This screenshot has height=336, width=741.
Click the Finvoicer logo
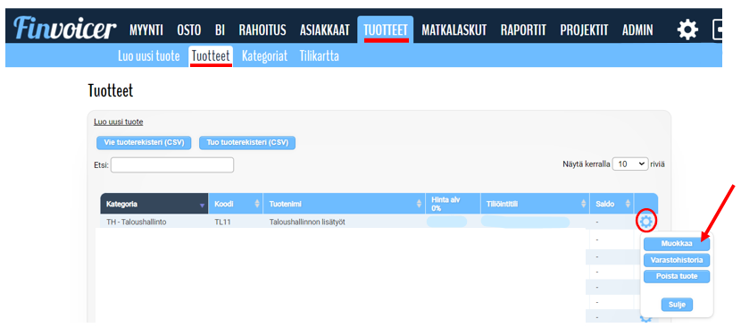tap(65, 29)
